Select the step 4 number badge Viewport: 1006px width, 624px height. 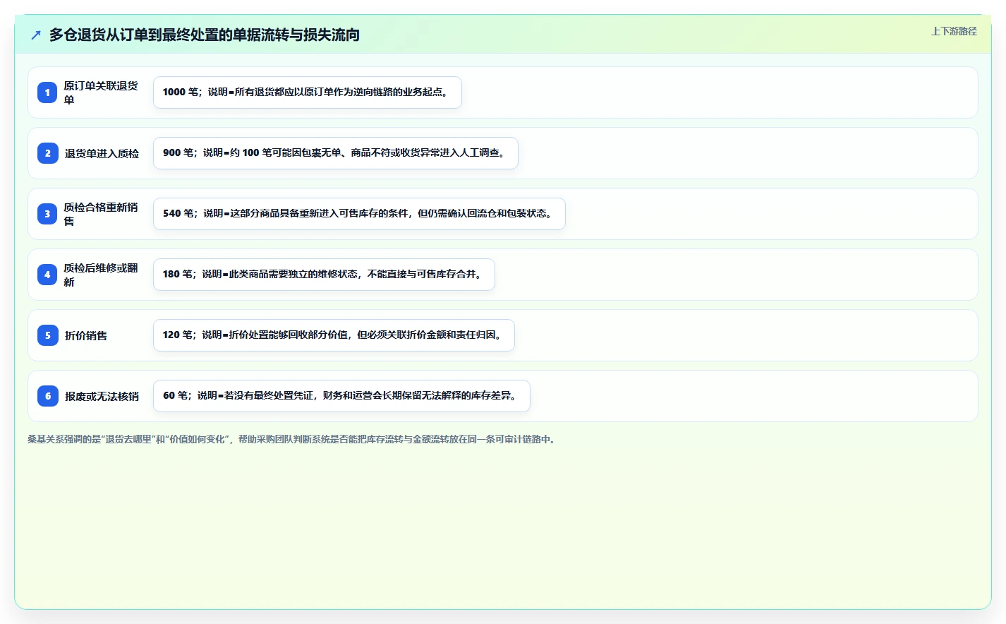[x=47, y=275]
